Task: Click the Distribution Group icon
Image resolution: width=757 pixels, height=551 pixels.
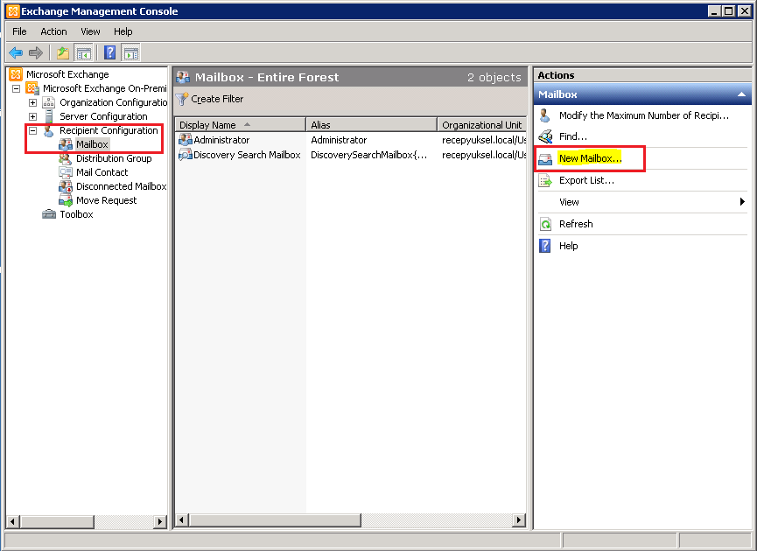Action: [65, 158]
